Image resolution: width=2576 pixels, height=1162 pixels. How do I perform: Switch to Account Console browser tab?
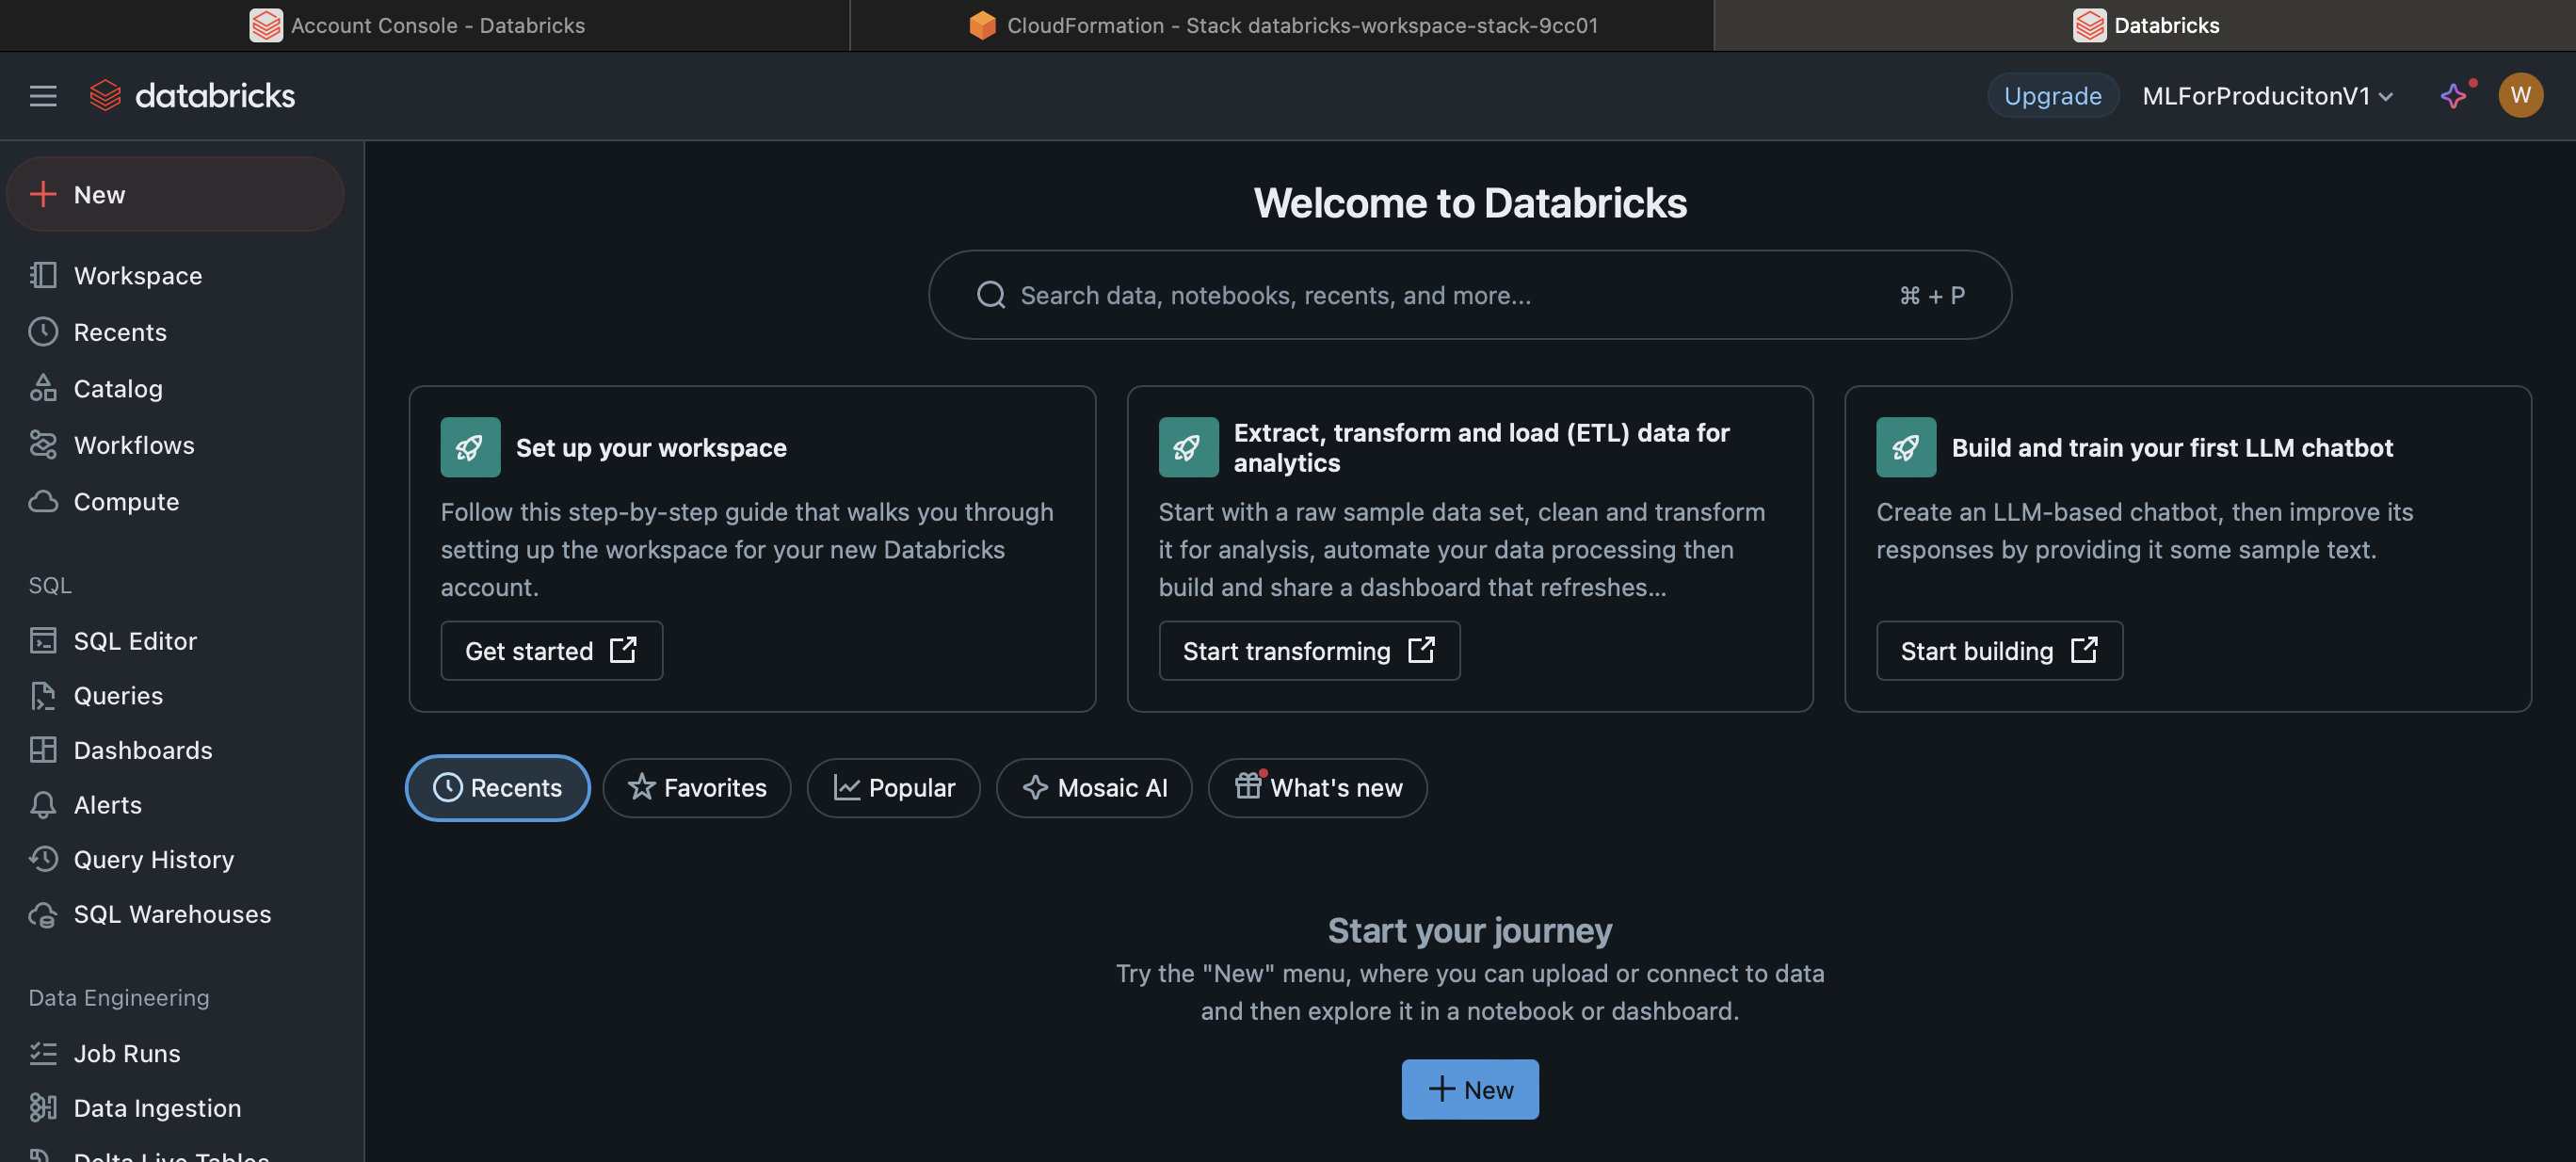coord(424,25)
